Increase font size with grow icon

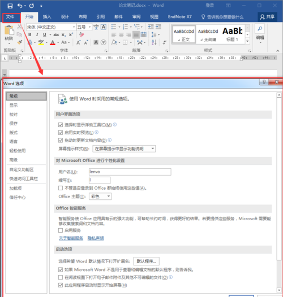click(x=79, y=42)
